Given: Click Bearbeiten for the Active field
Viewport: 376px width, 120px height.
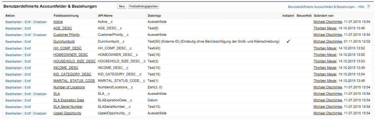Looking at the screenshot, I should (x=13, y=22).
